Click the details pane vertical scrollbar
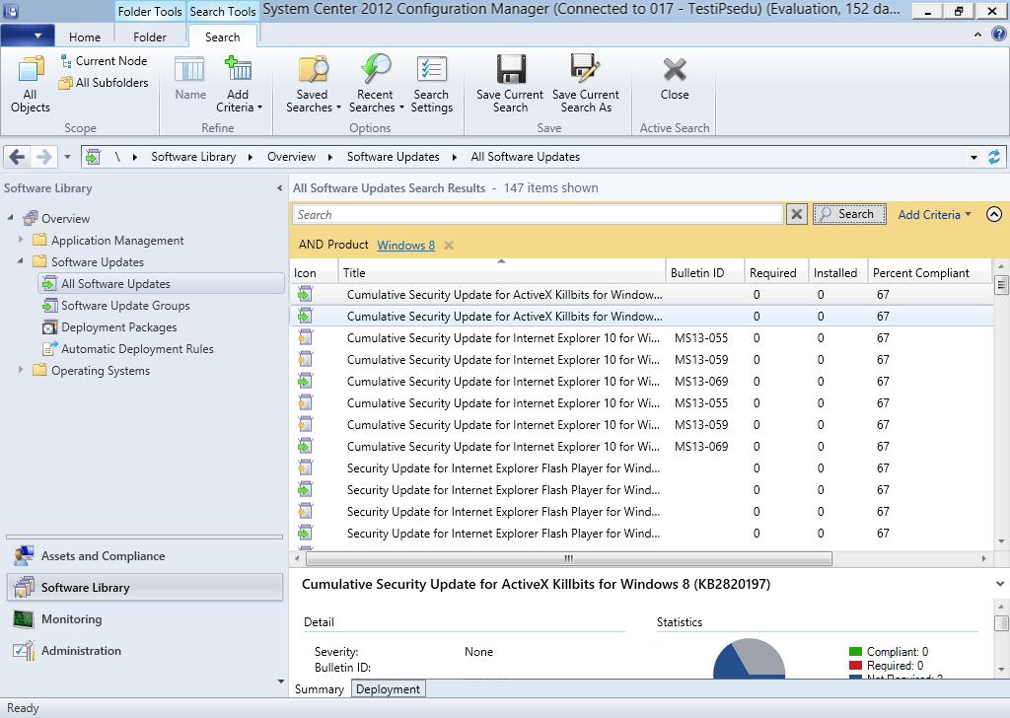1010x718 pixels. 1001,622
